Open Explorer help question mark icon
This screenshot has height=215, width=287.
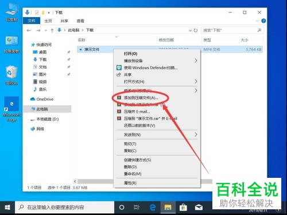point(263,21)
